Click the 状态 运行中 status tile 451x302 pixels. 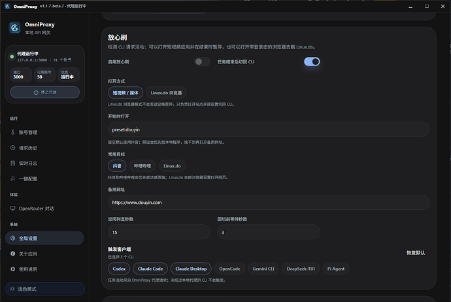[69, 75]
